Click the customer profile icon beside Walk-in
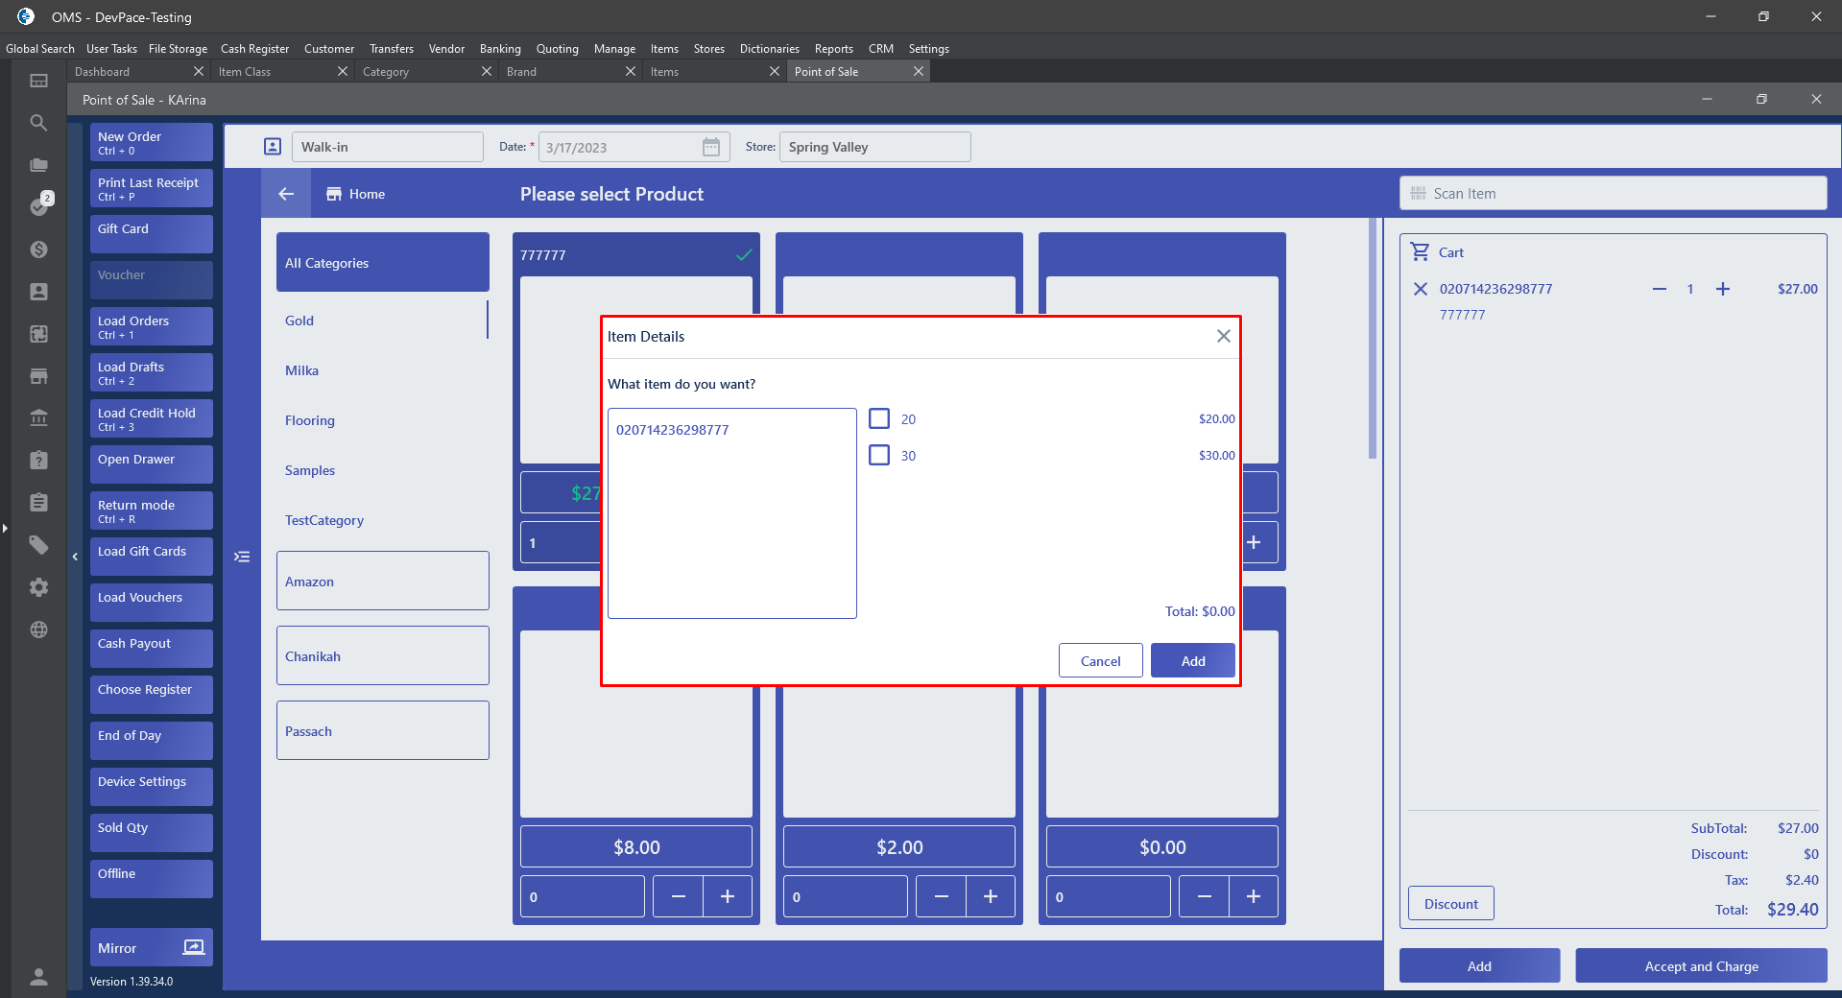The height and width of the screenshot is (998, 1842). [x=273, y=147]
